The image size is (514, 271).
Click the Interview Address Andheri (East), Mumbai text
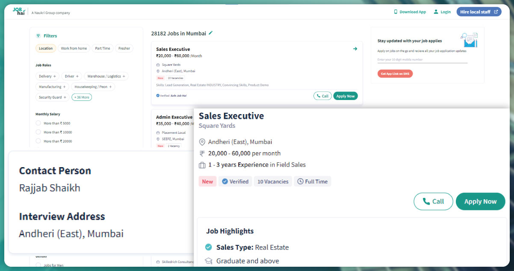click(x=71, y=234)
